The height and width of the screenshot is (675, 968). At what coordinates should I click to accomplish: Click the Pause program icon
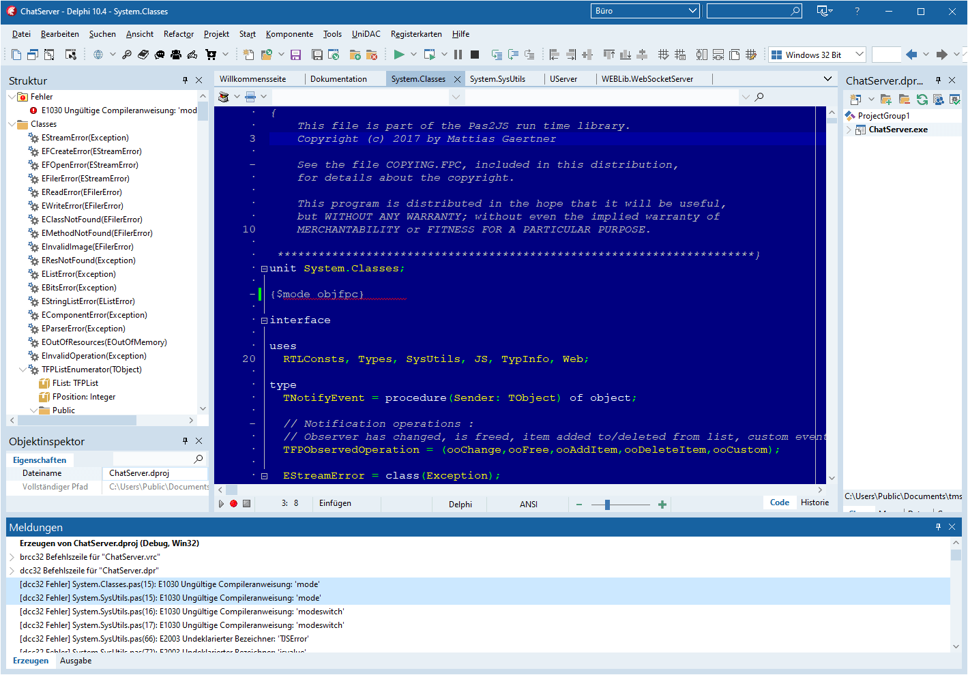tap(458, 55)
